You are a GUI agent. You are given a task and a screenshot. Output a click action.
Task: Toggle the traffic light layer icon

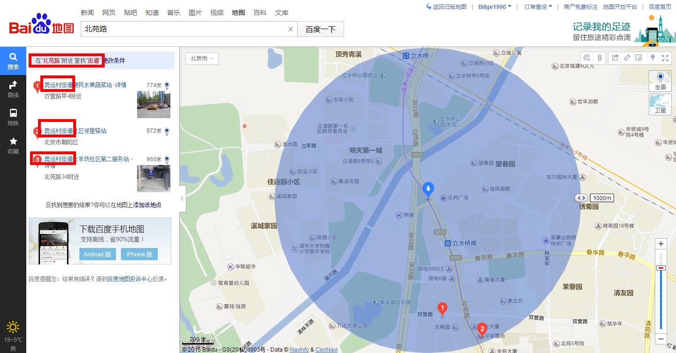tap(599, 58)
